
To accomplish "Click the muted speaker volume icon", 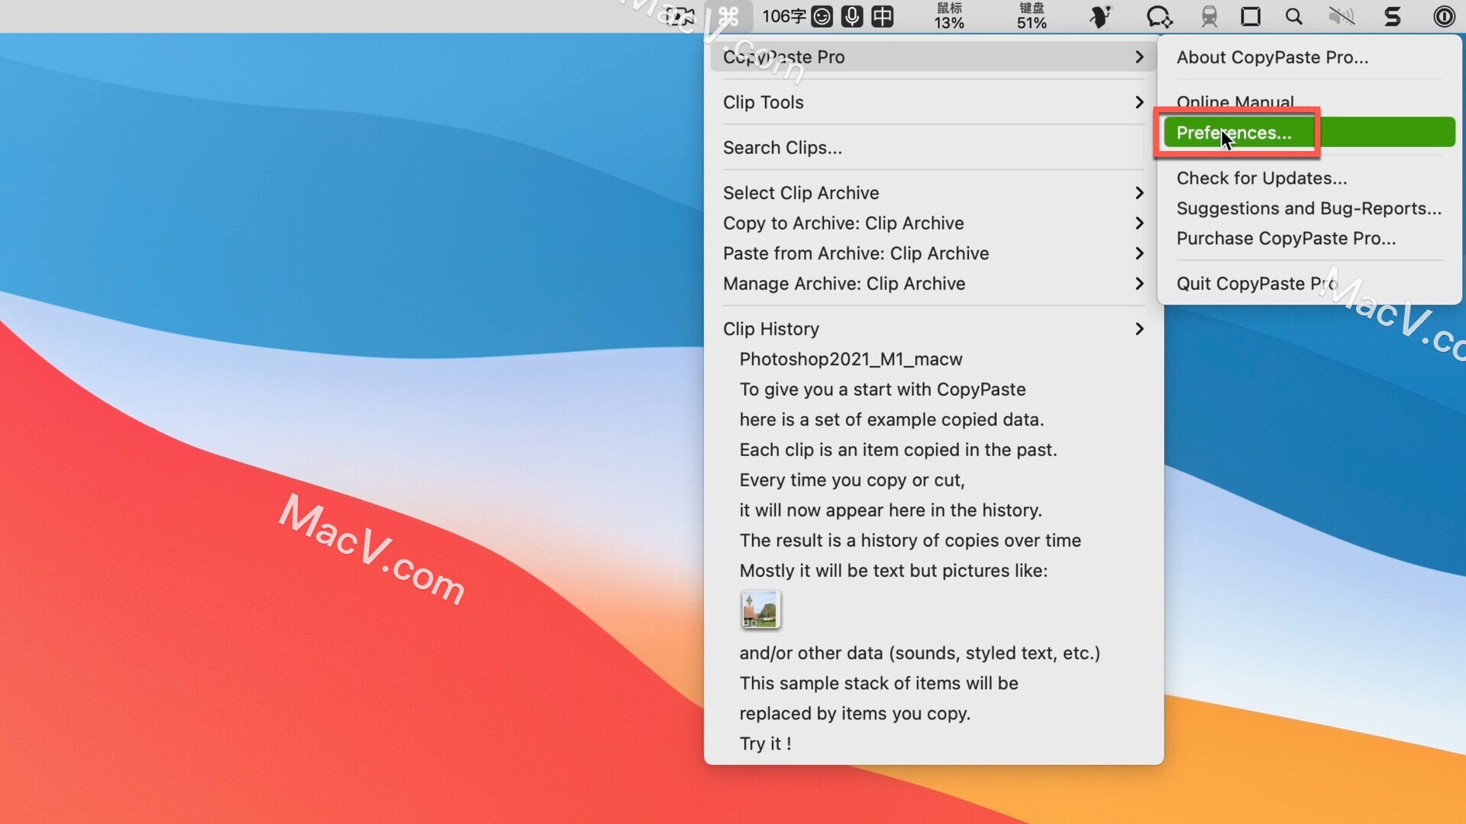I will [x=1342, y=16].
